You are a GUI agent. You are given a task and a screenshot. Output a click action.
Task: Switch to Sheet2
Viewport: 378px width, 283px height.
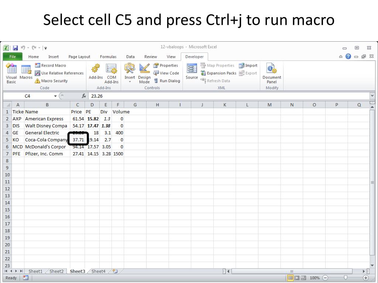pos(56,271)
